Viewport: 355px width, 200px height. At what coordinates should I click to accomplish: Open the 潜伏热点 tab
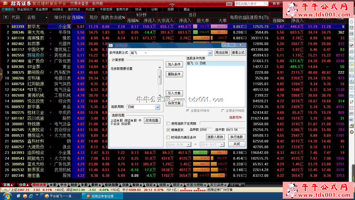point(74,9)
